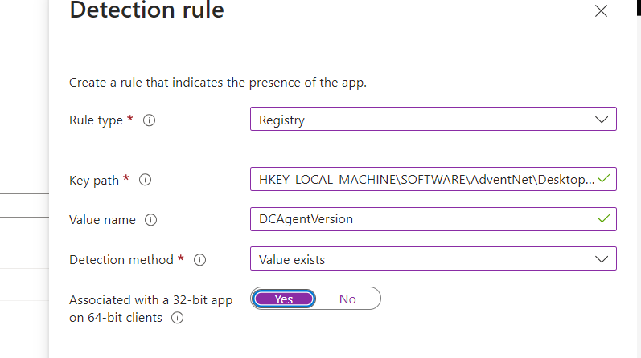
Task: Click the info icon beside Key path
Action: click(146, 181)
